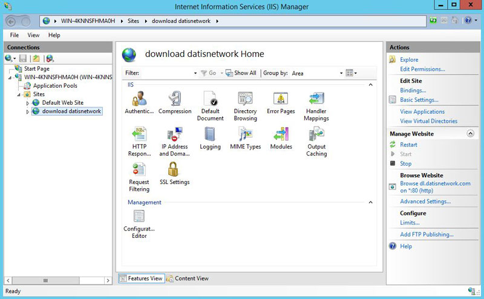The width and height of the screenshot is (484, 299).
Task: Switch to Content View tab
Action: (x=188, y=278)
